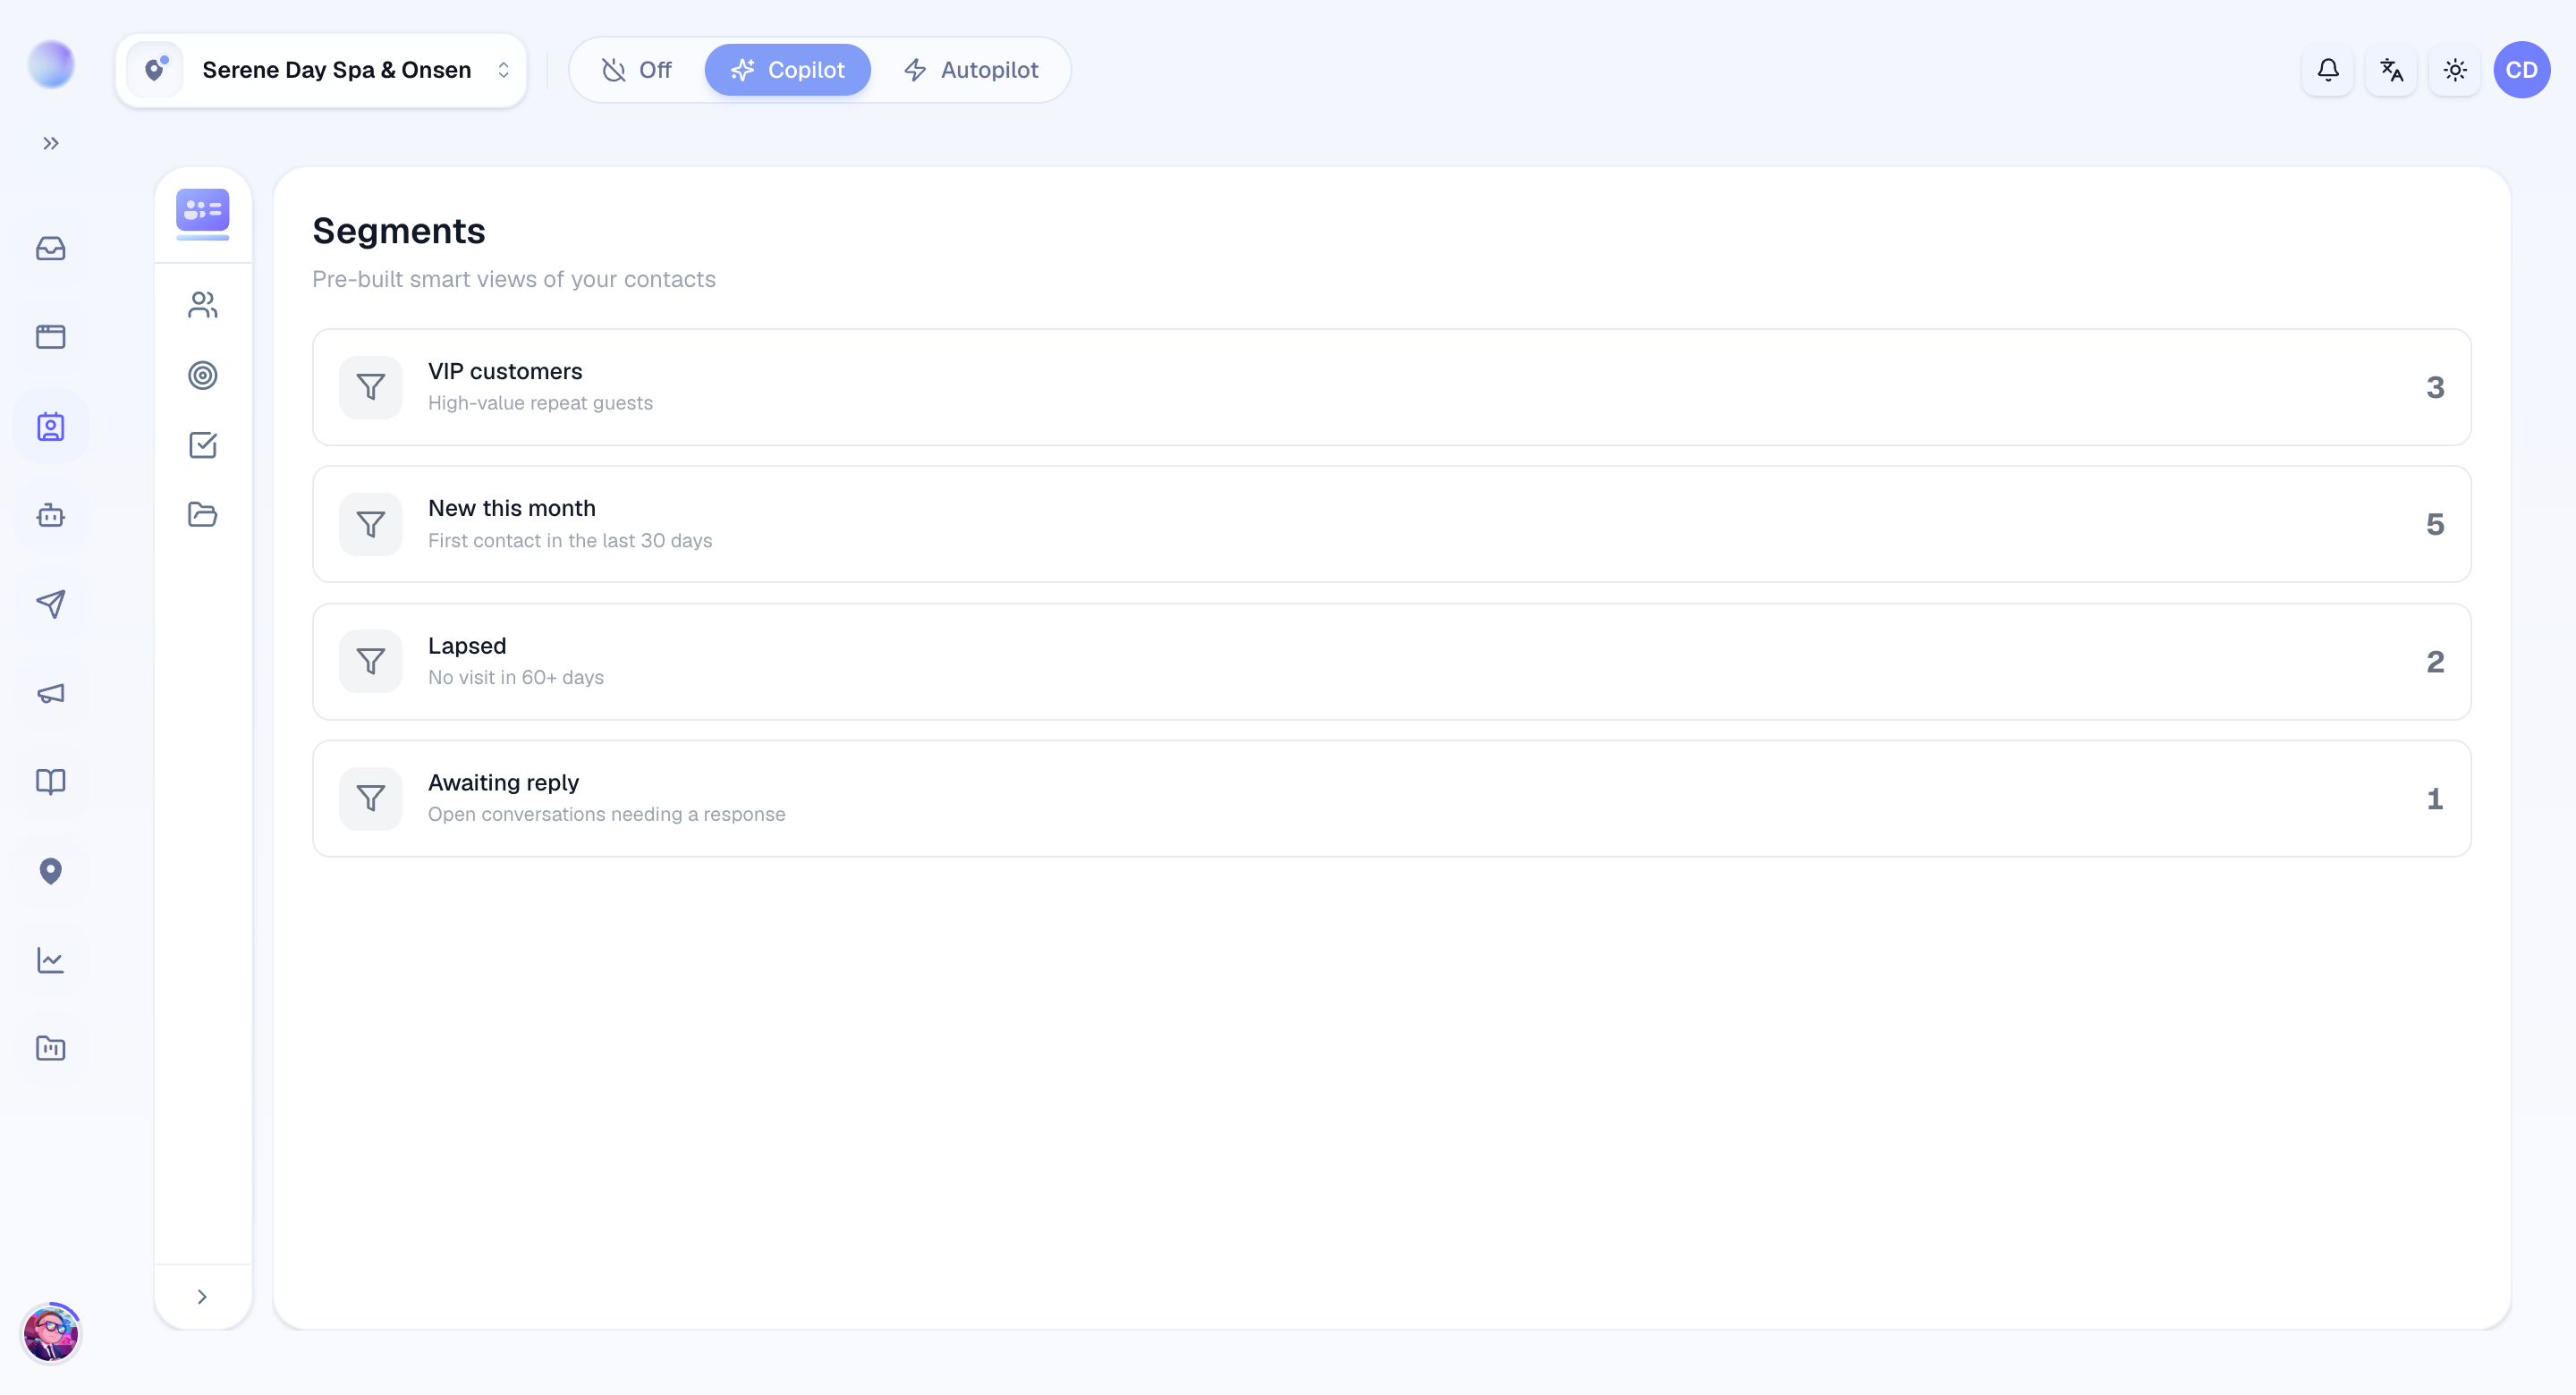
Task: Open the line chart analytics icon
Action: (x=51, y=960)
